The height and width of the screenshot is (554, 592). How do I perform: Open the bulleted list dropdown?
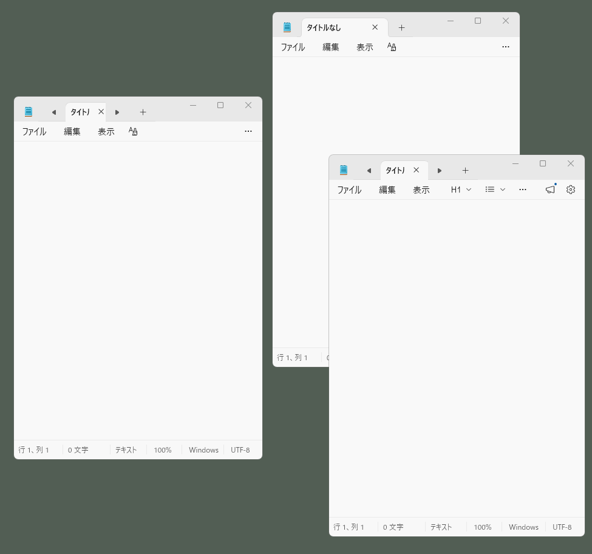pyautogui.click(x=495, y=190)
